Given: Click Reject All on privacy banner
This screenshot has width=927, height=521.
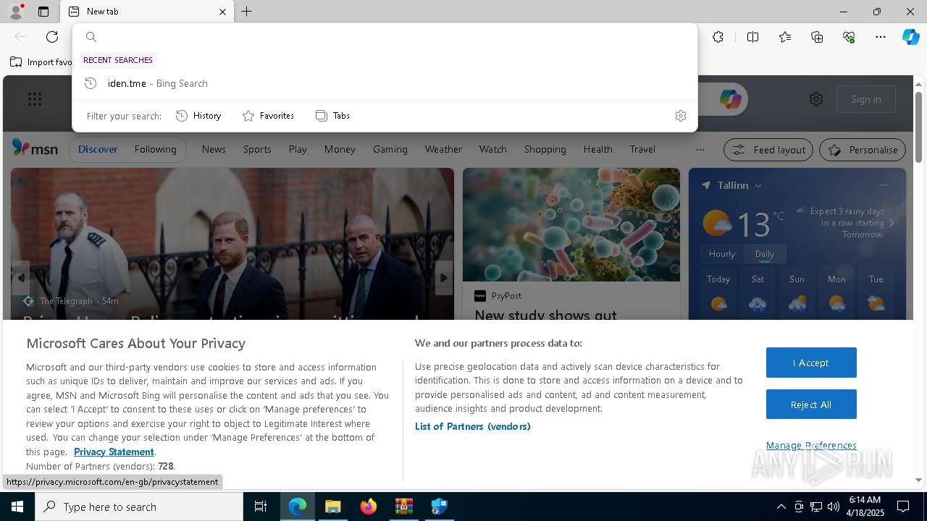Looking at the screenshot, I should pos(811,404).
